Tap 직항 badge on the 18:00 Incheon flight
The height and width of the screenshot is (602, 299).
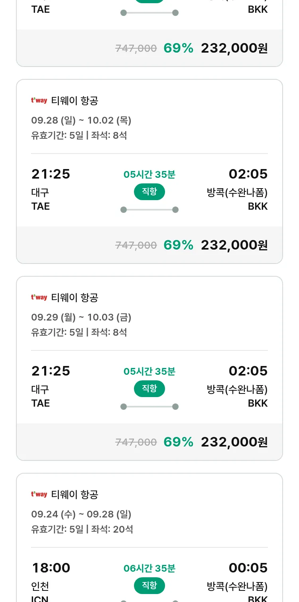point(149,586)
